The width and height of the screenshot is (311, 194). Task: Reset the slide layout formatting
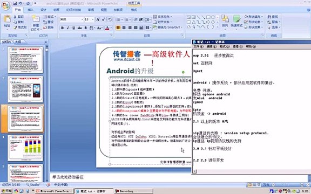pyautogui.click(x=49, y=22)
